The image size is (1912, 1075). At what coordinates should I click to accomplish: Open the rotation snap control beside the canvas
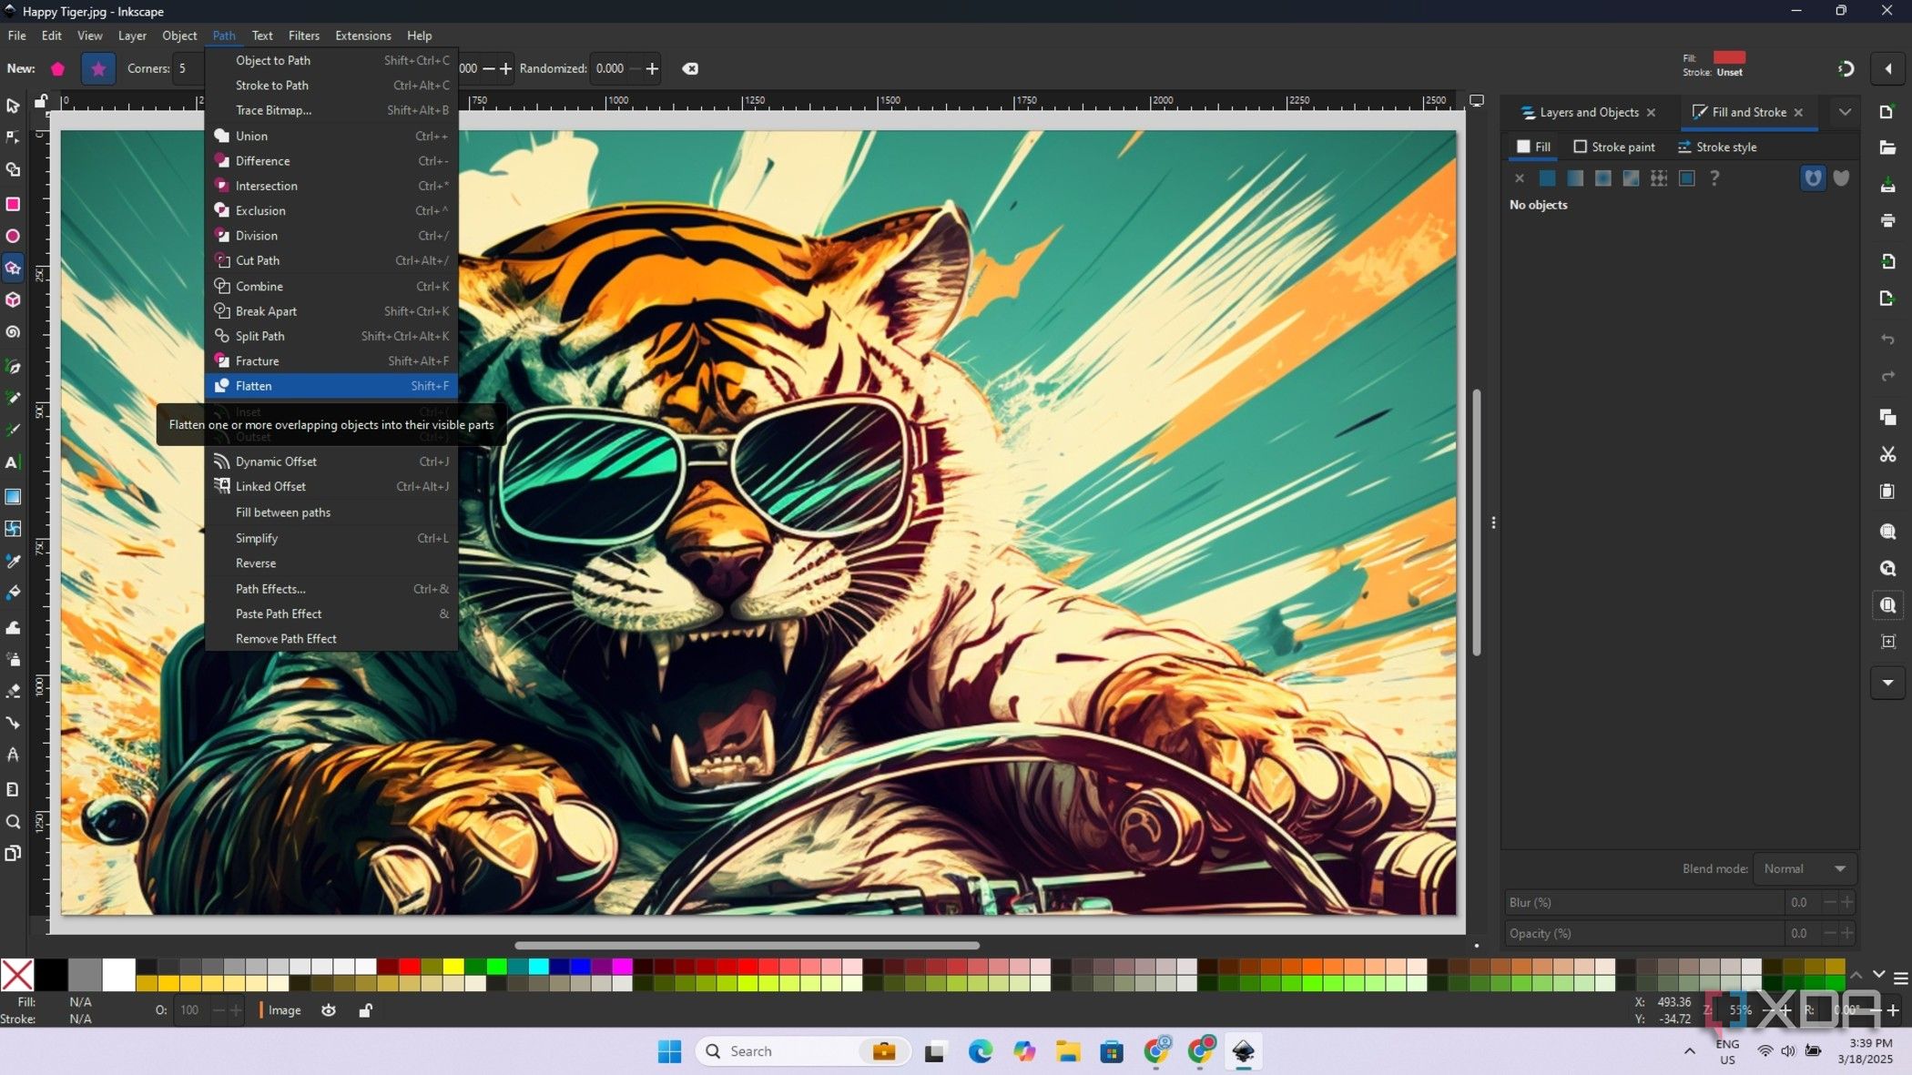point(1847,68)
